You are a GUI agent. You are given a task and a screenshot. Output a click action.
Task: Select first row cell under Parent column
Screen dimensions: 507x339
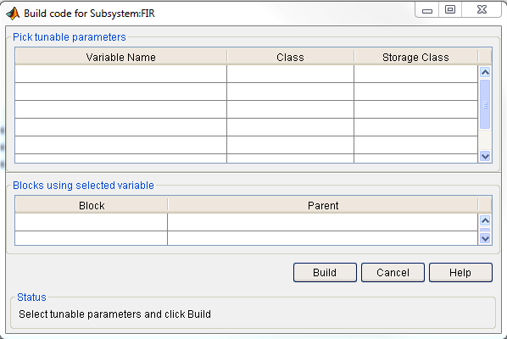tap(323, 222)
